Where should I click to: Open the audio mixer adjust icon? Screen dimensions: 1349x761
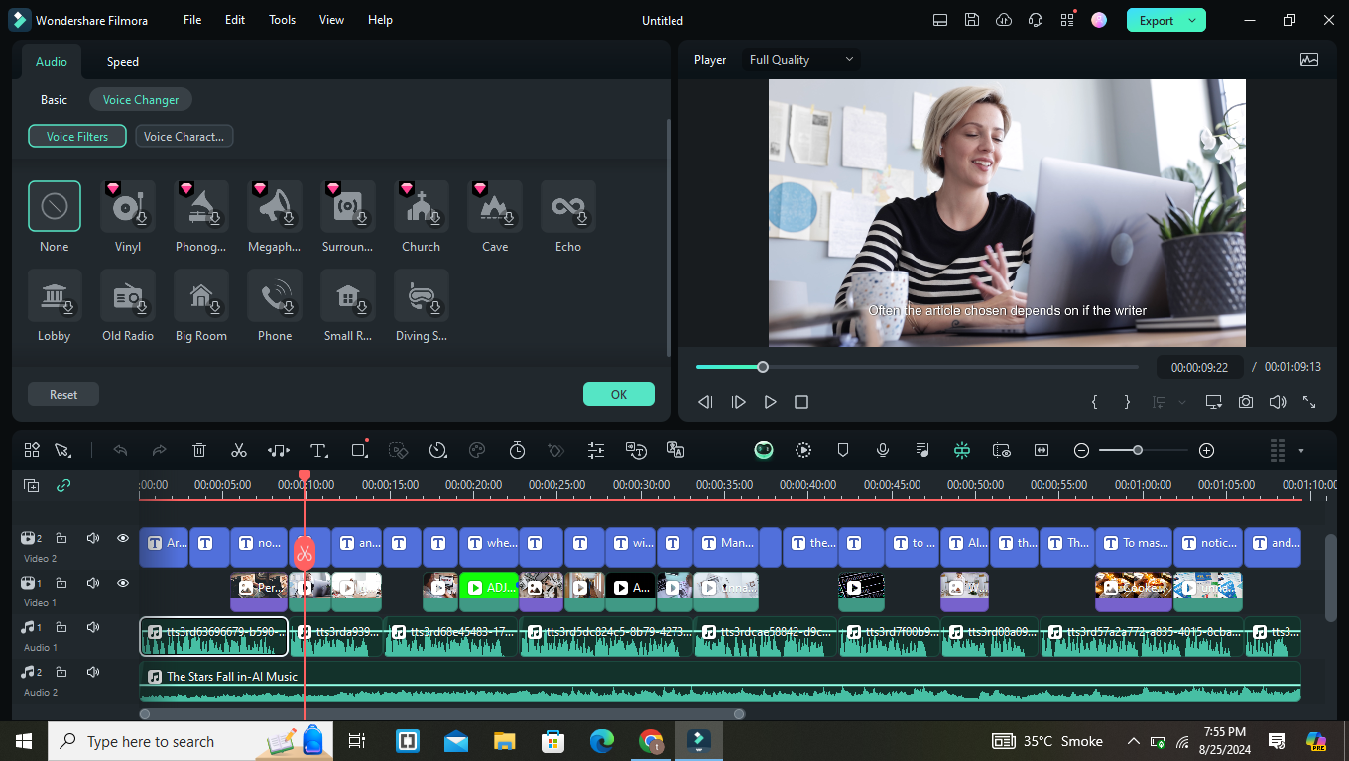click(x=596, y=450)
